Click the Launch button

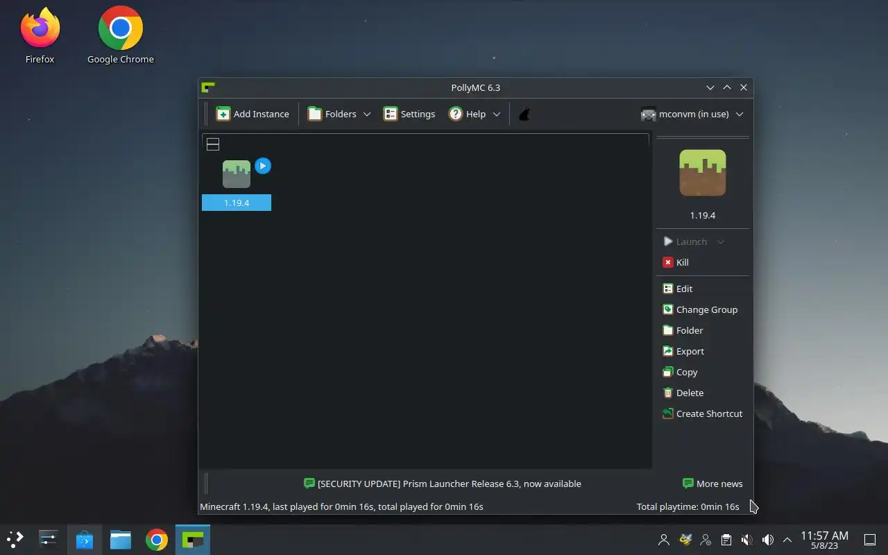coord(685,241)
